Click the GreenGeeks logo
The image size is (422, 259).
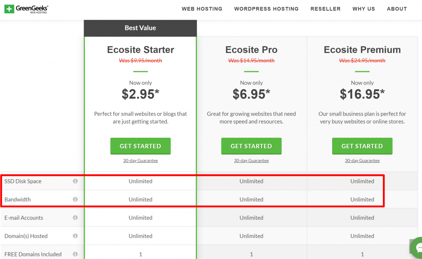pos(26,9)
